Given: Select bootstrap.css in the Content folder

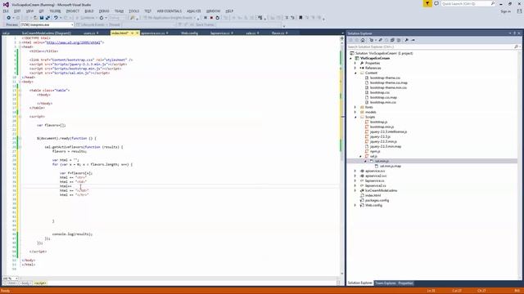Looking at the screenshot, I should tap(380, 92).
